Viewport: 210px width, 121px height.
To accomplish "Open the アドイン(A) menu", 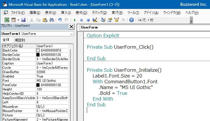I will [151, 13].
